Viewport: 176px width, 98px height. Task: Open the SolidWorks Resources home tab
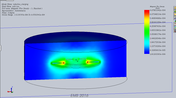pyautogui.click(x=175, y=8)
